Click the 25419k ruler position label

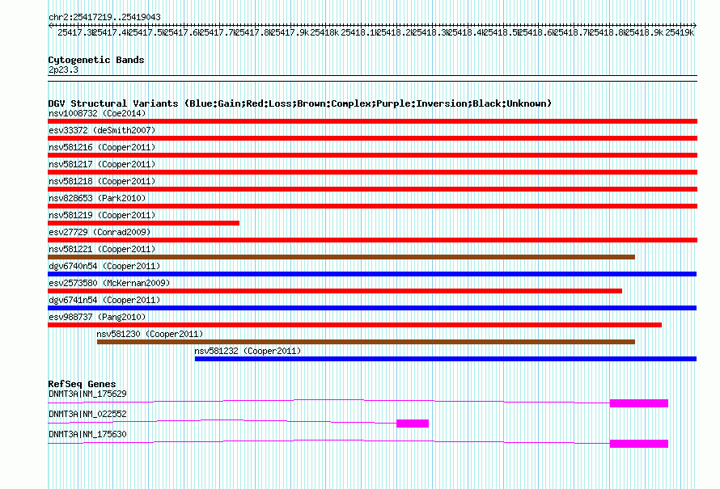[x=680, y=32]
